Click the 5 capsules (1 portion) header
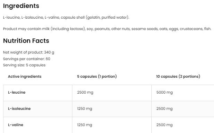 click(97, 76)
